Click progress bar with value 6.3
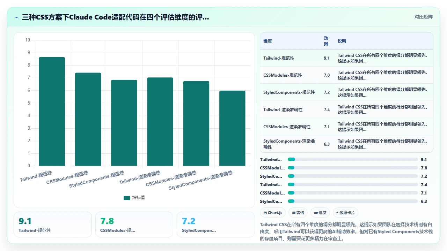This screenshot has width=447, height=251. [x=353, y=201]
